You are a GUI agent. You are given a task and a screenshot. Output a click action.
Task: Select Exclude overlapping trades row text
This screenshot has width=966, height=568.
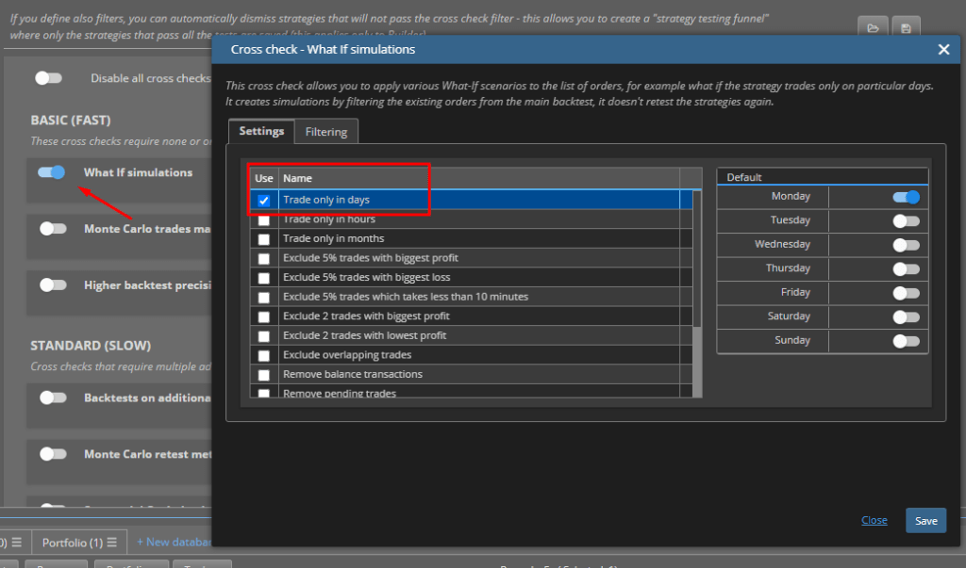click(347, 354)
